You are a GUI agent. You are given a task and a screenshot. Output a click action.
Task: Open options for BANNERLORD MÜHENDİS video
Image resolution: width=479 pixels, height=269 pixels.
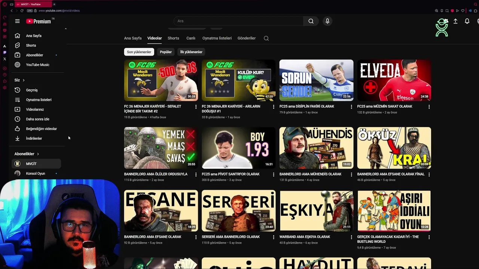coord(351,174)
